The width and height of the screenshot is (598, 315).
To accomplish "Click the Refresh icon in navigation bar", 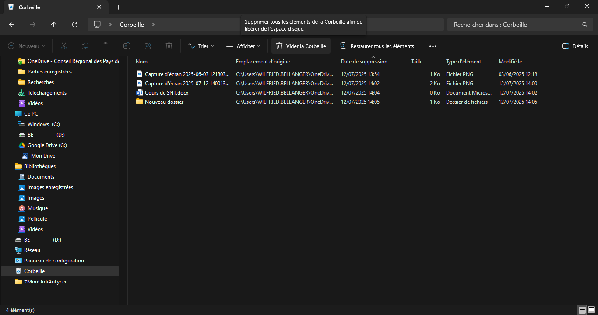I will click(75, 24).
